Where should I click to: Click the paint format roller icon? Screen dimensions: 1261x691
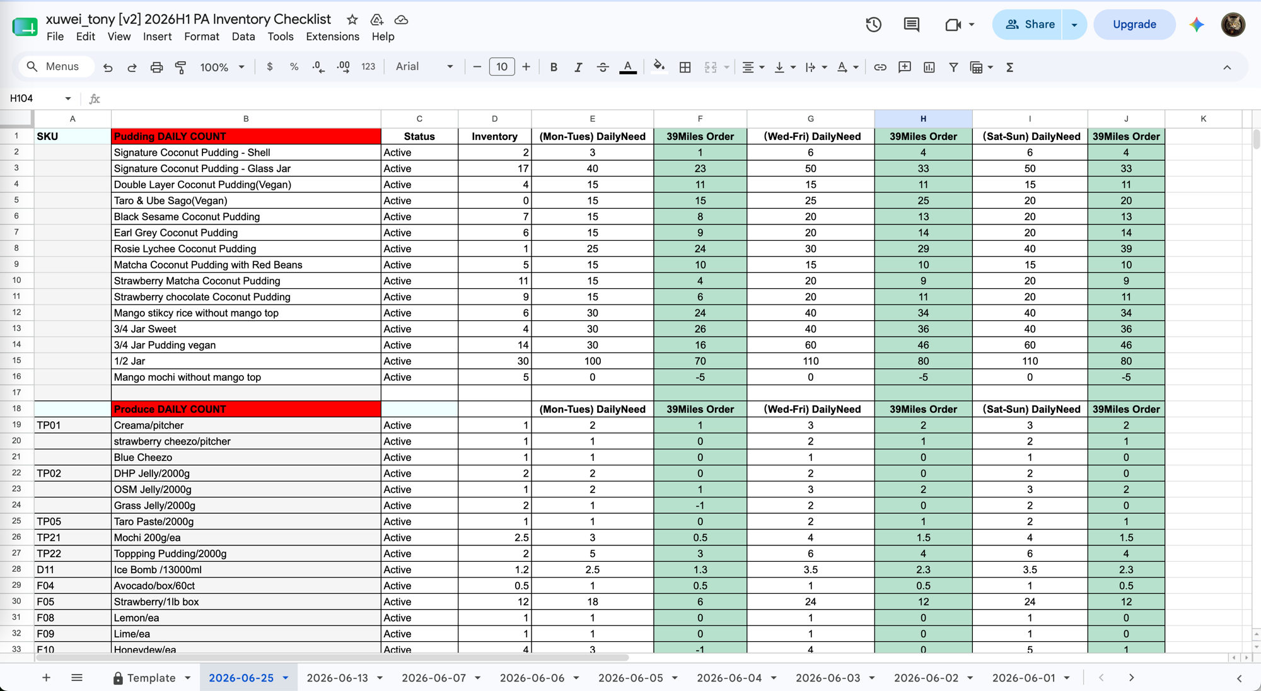[181, 67]
